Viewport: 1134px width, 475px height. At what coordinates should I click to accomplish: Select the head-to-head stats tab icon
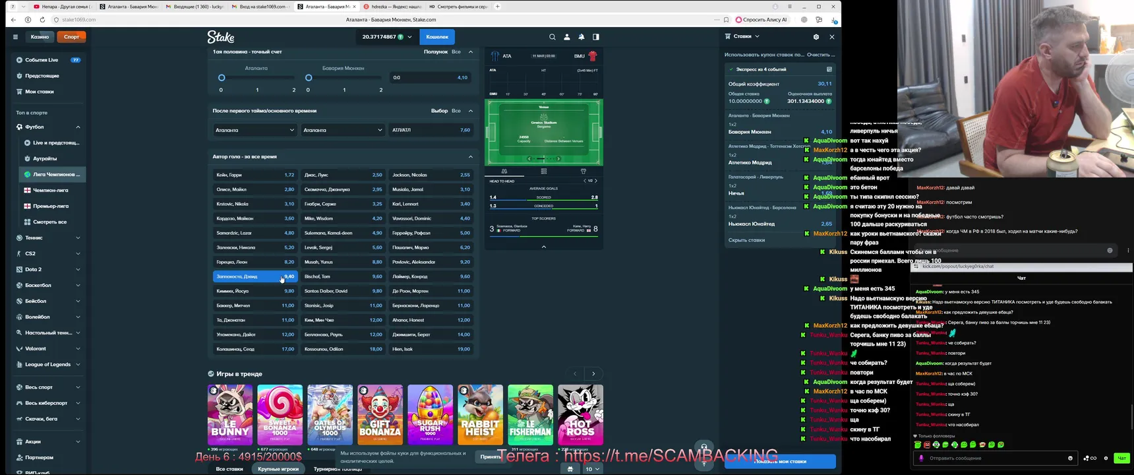click(x=504, y=172)
